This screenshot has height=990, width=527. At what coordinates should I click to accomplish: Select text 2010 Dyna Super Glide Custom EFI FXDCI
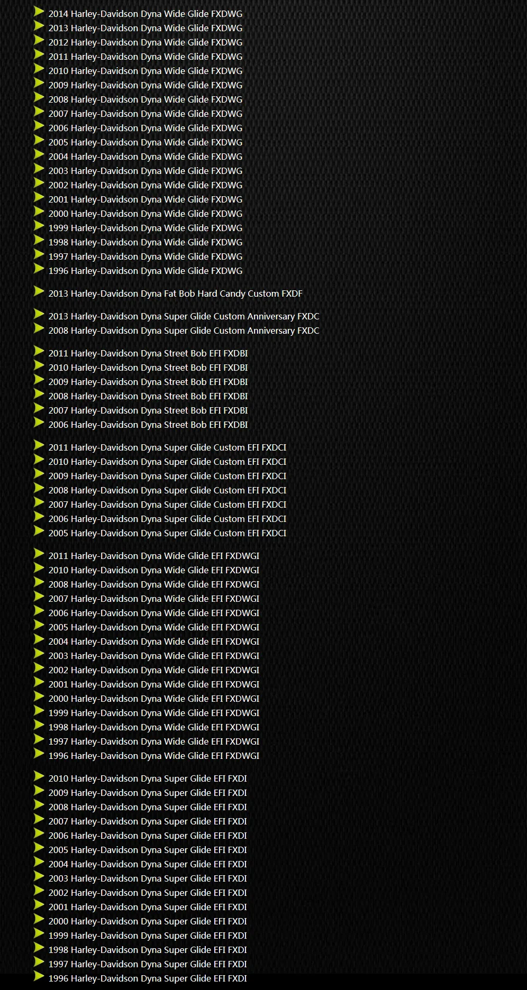click(168, 462)
